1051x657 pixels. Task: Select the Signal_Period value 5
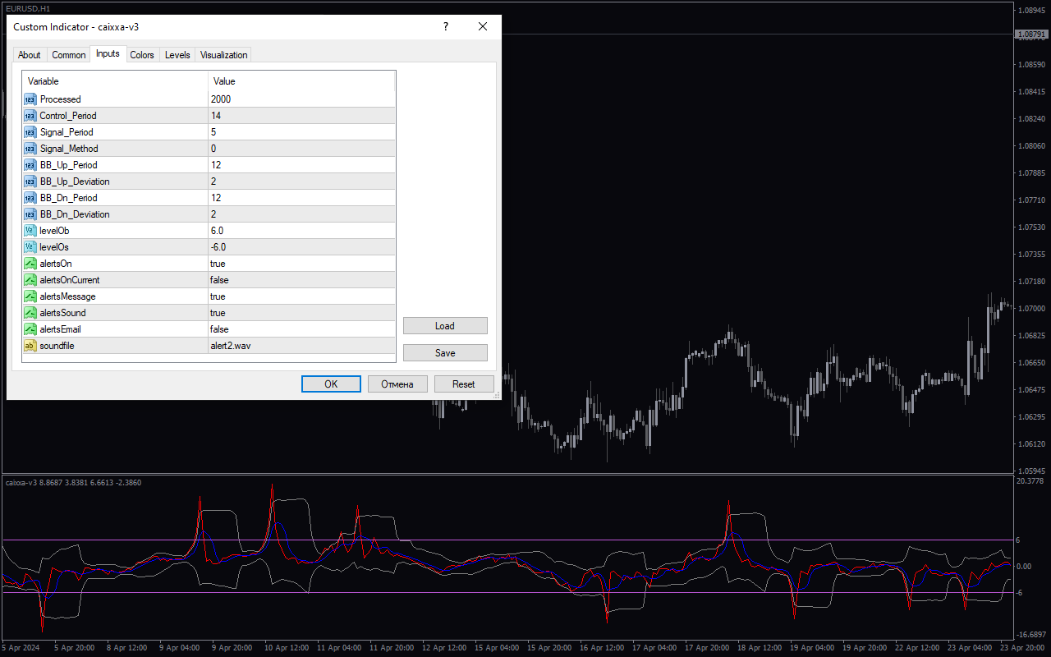213,132
